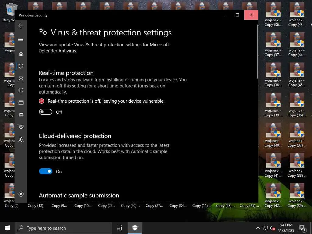
Task: Close the Windows Security window
Action: tap(251, 15)
